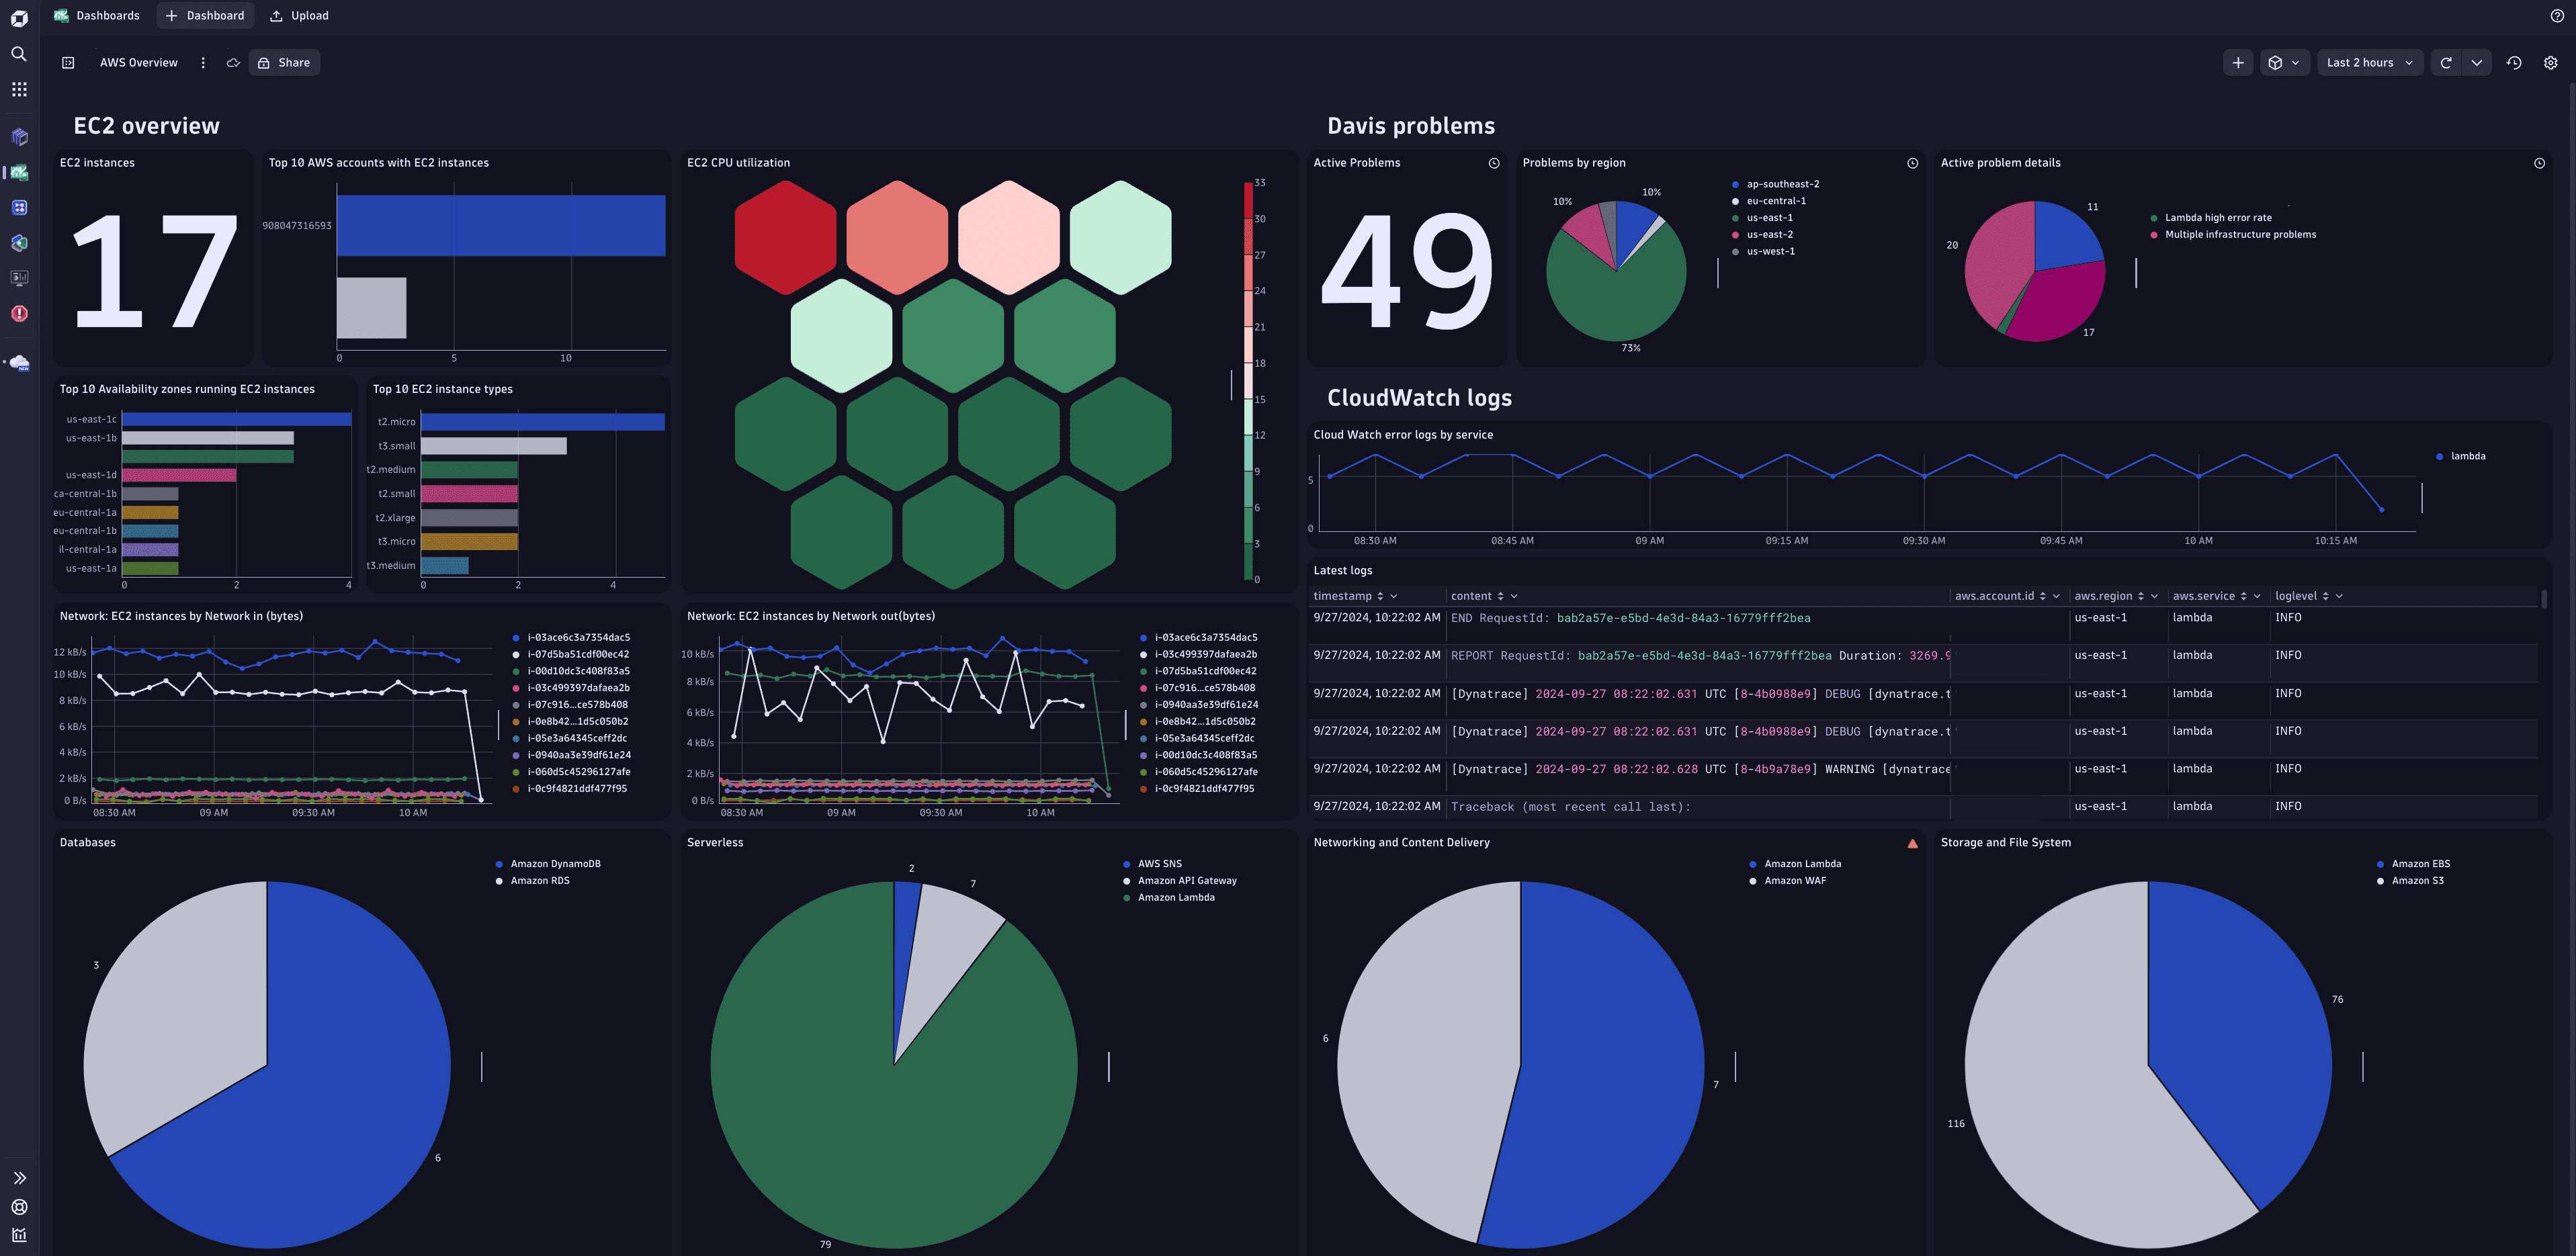Open the blue stacked-cubes app in sidebar
This screenshot has height=1256, width=2576.
tap(19, 136)
